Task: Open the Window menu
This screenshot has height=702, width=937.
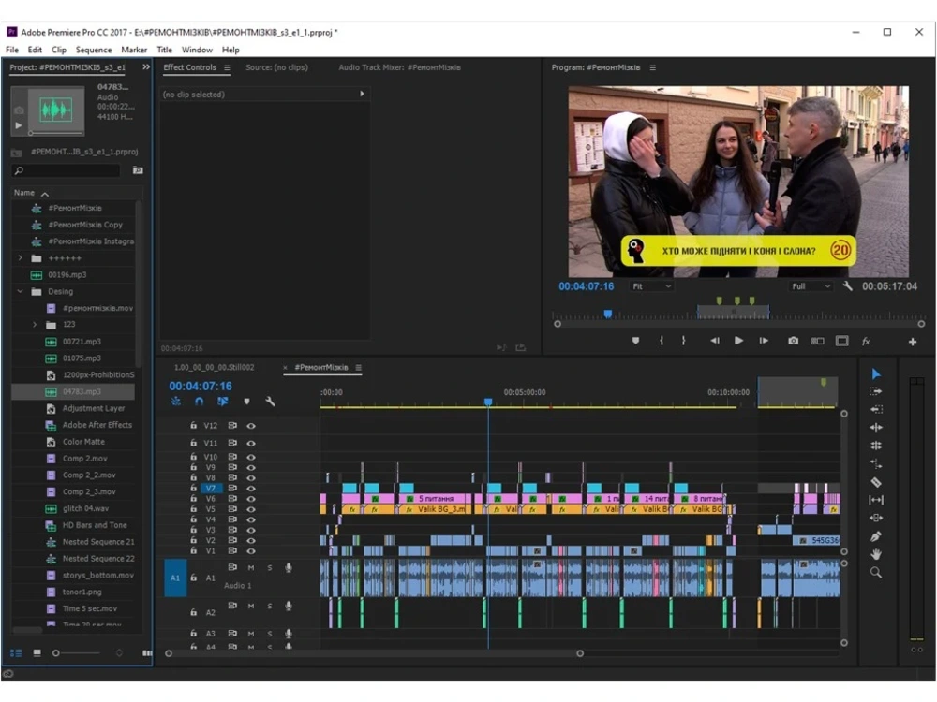Action: coord(197,51)
